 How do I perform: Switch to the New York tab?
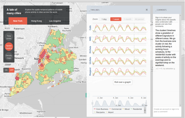click(18, 21)
